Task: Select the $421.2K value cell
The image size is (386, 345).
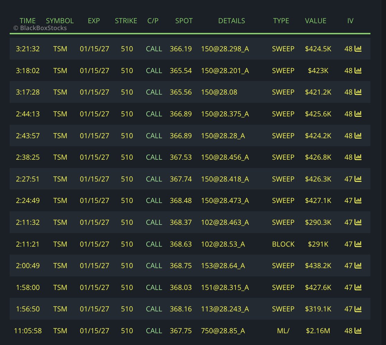Action: (318, 92)
